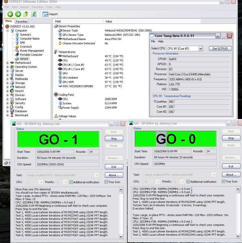This screenshot has width=242, height=243.
Task: Expand the Motherboard tree node
Action: [7, 63]
